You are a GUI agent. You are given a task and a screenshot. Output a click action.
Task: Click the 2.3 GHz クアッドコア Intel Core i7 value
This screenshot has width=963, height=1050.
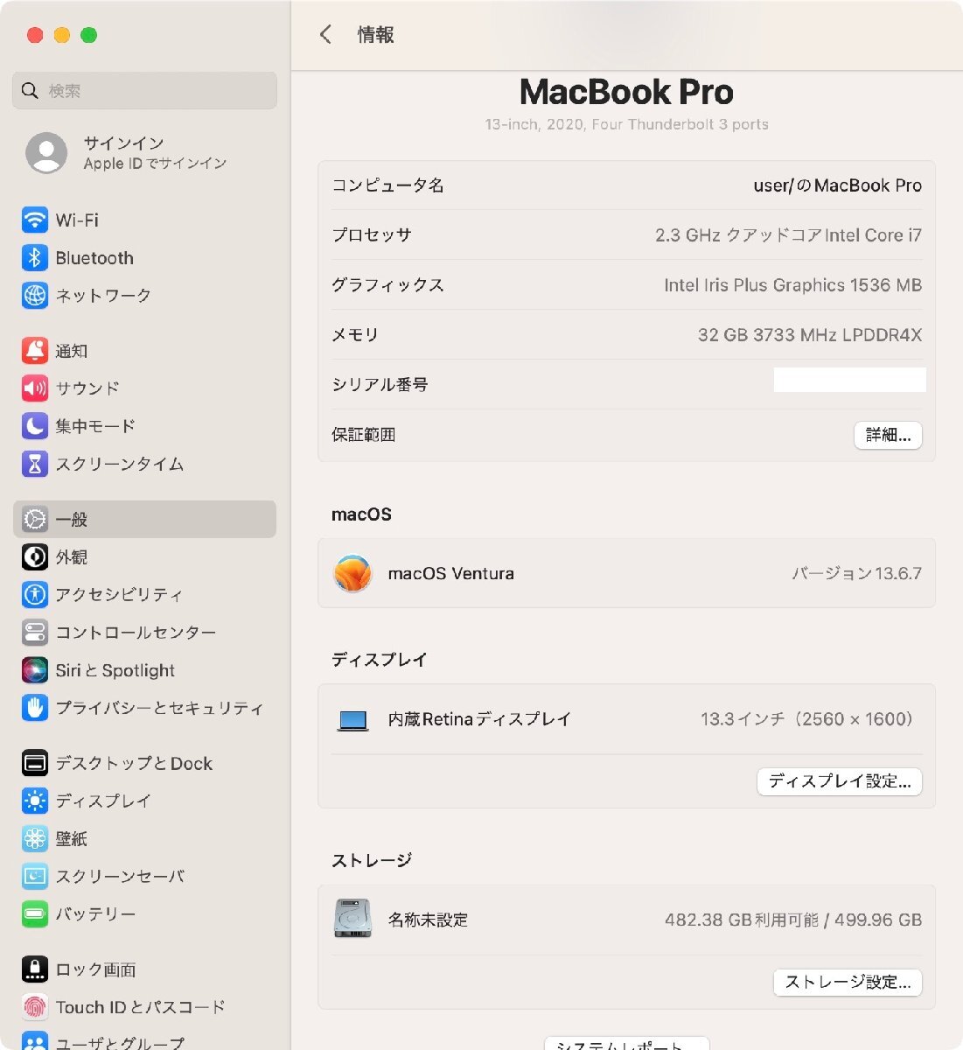788,235
